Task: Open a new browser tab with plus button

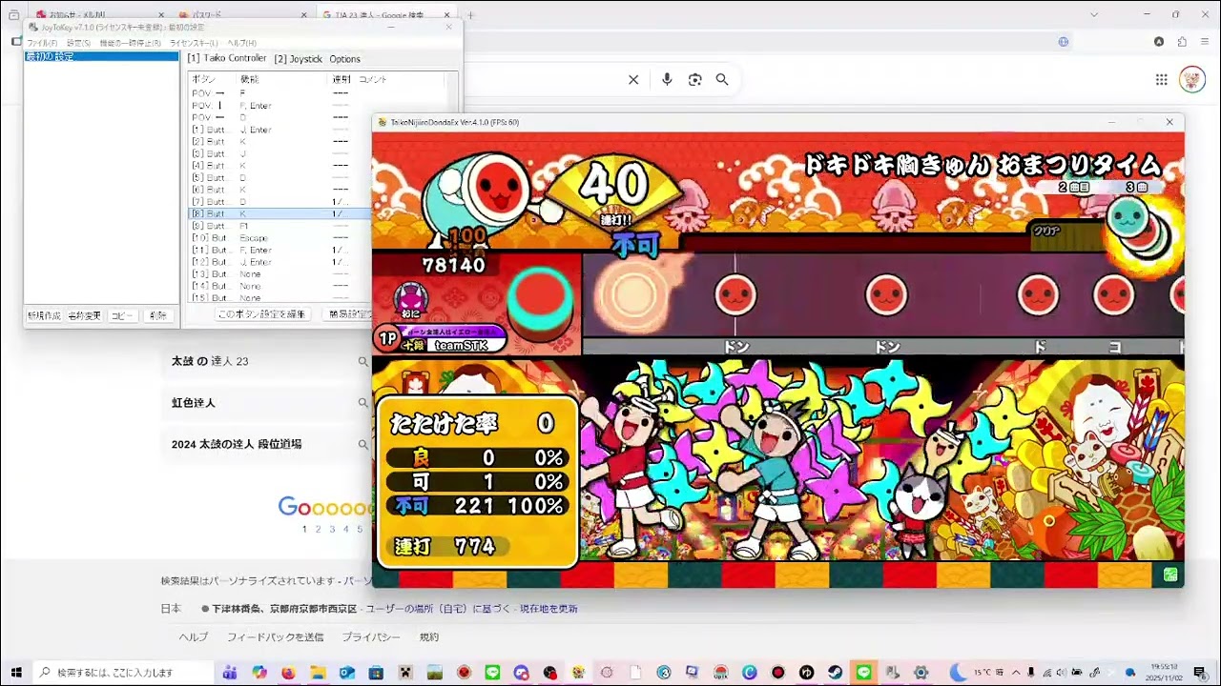Action: [x=470, y=15]
